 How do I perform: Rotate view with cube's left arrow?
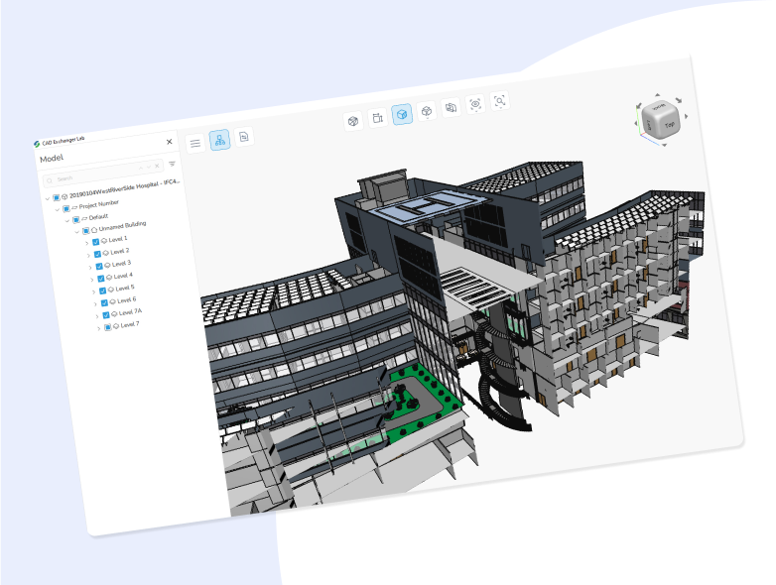tap(636, 123)
